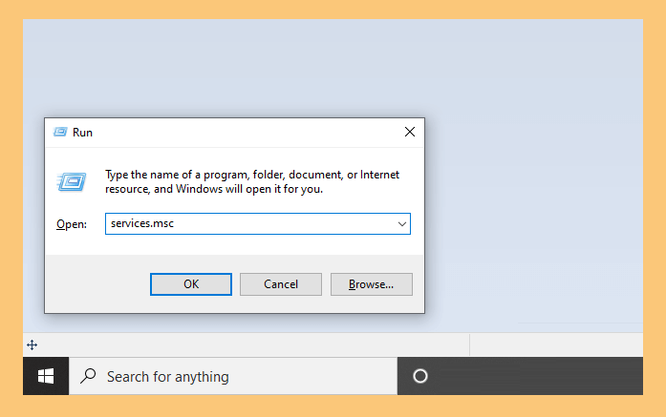The height and width of the screenshot is (417, 666).
Task: Click the vertical divider in gray strip
Action: (470, 344)
